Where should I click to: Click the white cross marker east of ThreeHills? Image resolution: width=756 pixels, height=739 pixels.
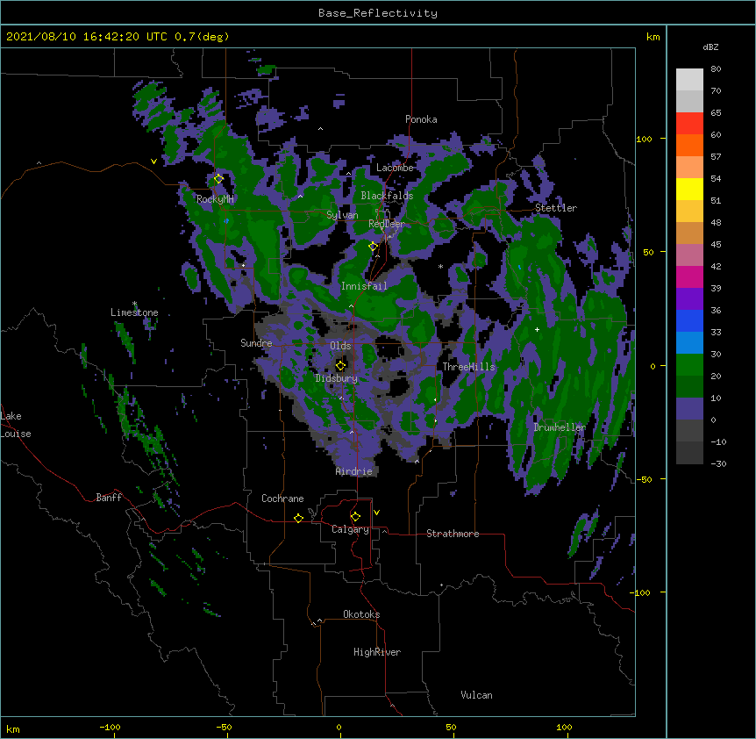(537, 329)
